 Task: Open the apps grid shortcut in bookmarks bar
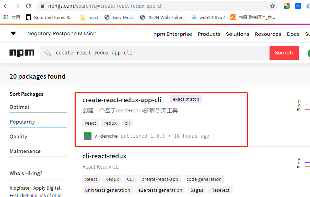[6, 17]
